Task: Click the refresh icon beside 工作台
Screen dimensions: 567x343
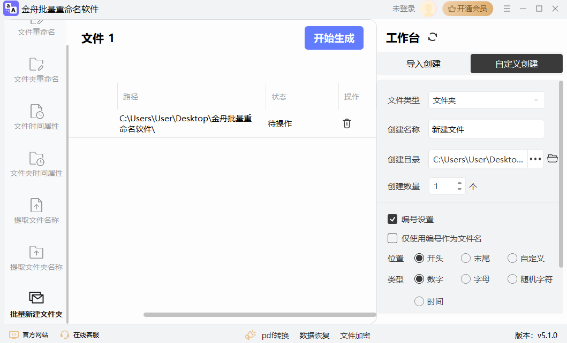Action: [x=433, y=37]
